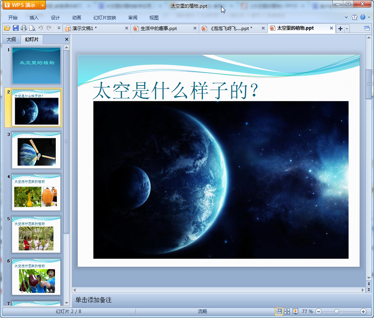
Task: Click the WPS 演示 logo button
Action: click(x=21, y=5)
